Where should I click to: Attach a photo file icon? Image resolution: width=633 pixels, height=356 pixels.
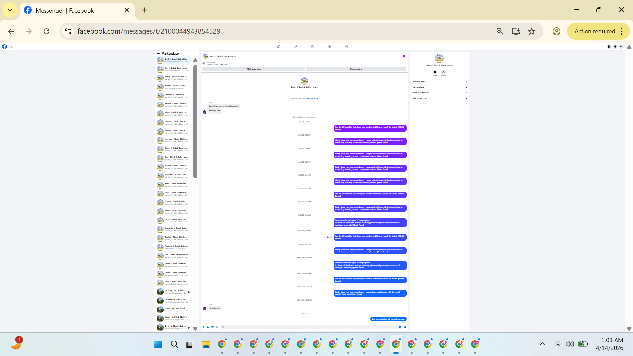pyautogui.click(x=208, y=327)
